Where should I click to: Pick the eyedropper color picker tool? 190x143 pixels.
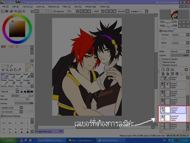click(19, 70)
